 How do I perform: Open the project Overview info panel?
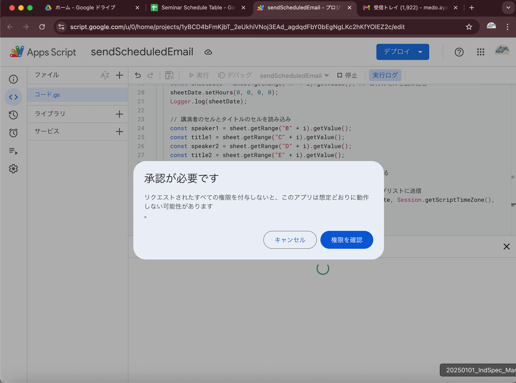point(13,79)
